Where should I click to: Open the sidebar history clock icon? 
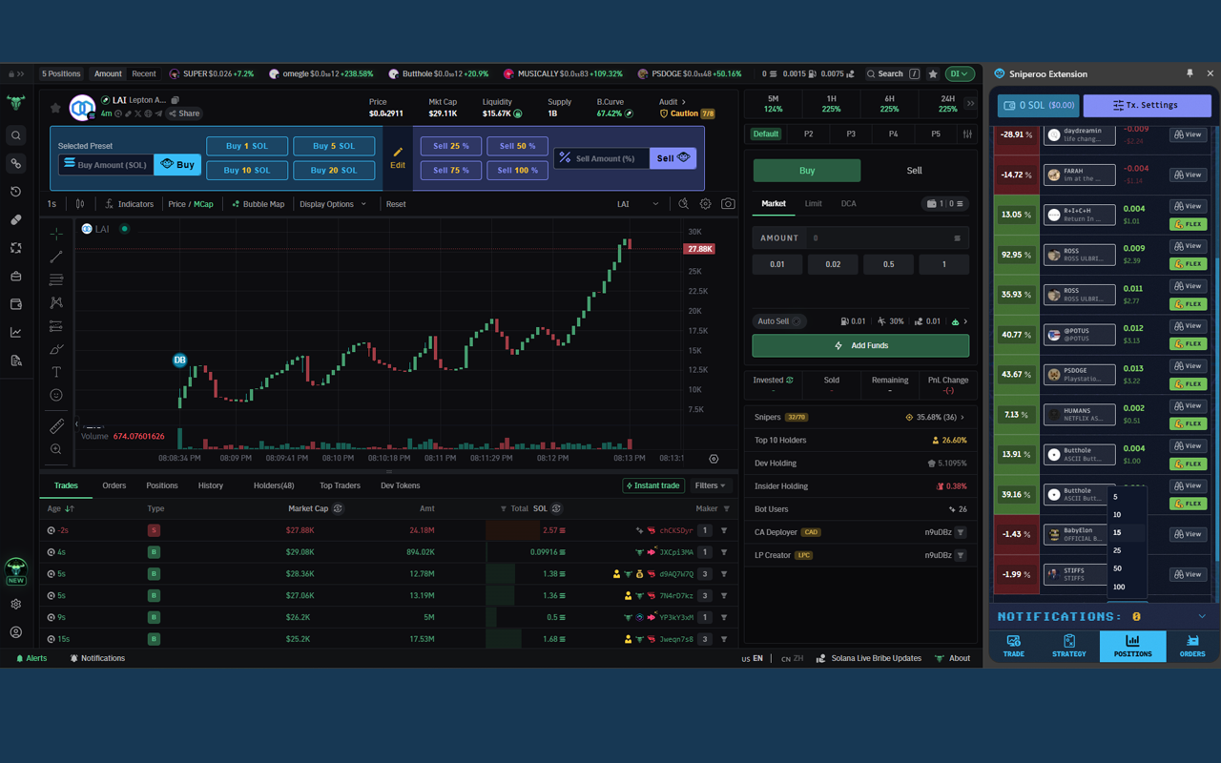(x=15, y=192)
